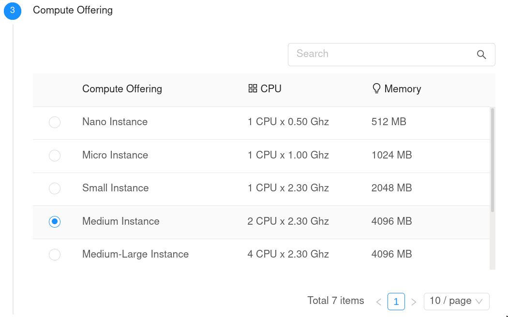Open the 10 / page size dropdown
Screen dimensions: 508x317
coord(456,301)
